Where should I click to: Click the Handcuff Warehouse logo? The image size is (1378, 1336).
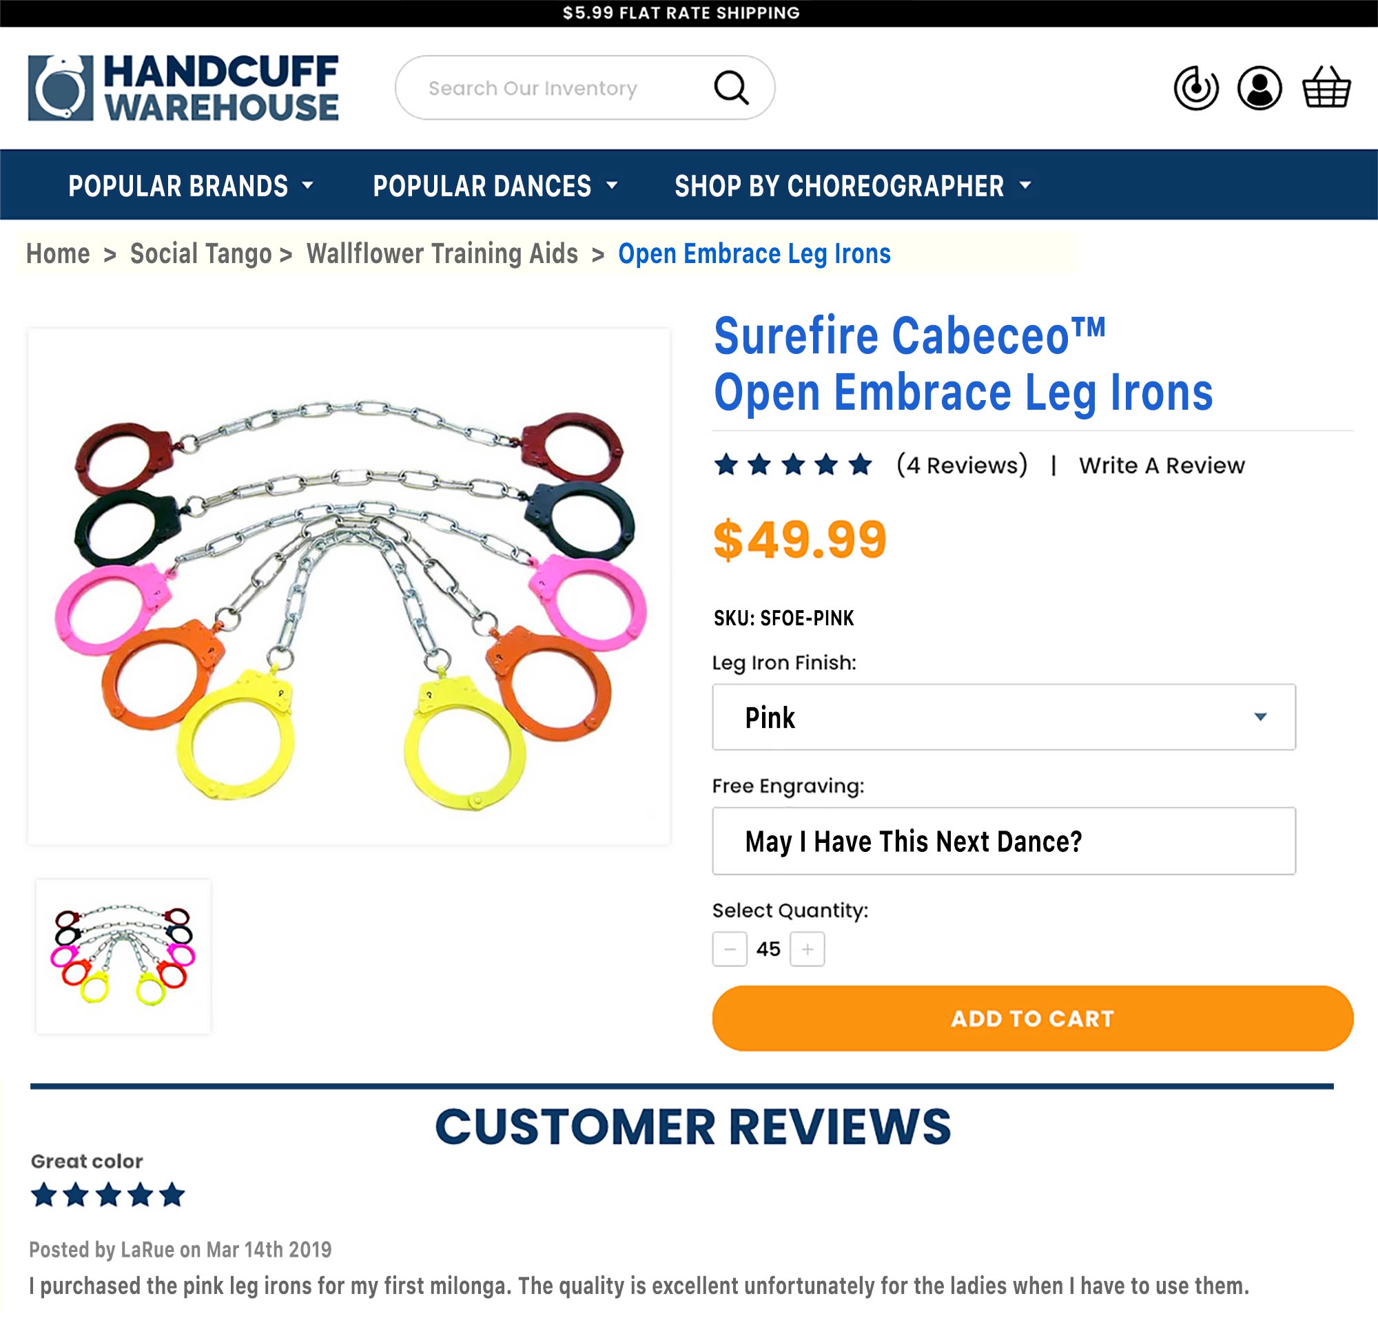click(x=183, y=88)
